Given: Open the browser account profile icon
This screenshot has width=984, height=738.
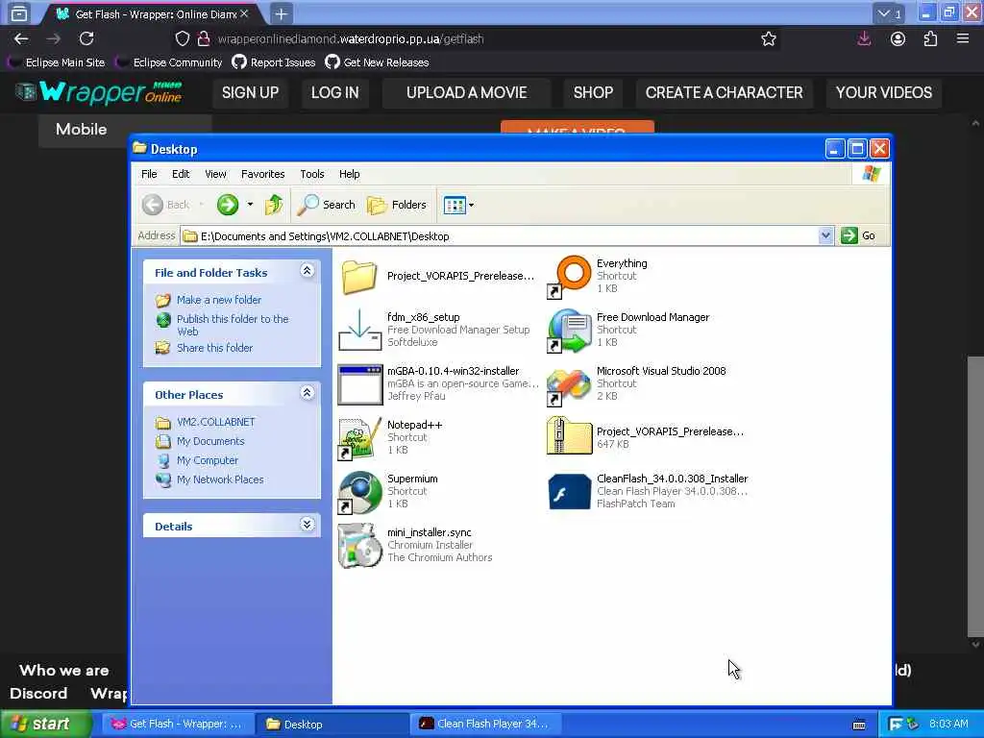Looking at the screenshot, I should (x=898, y=38).
